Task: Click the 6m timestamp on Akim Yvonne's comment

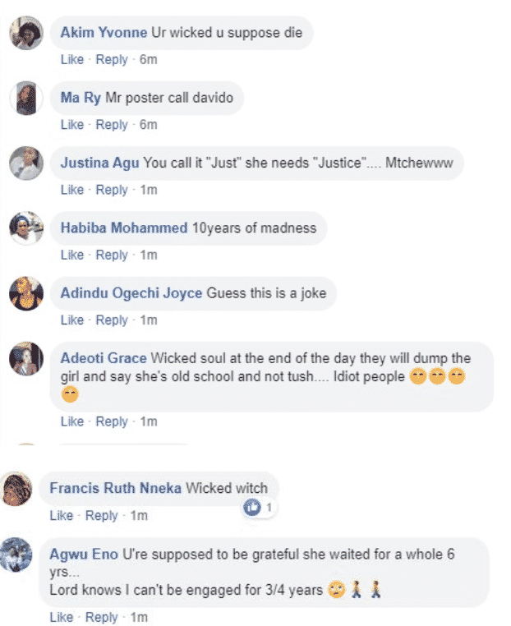Action: click(x=149, y=60)
